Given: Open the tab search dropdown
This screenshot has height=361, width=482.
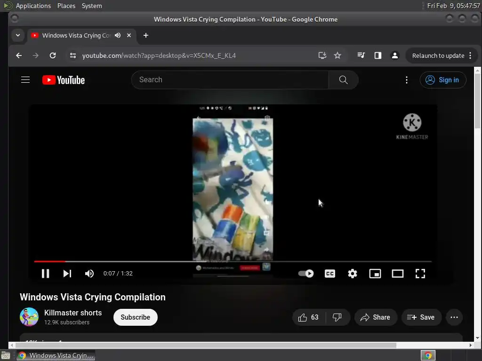Looking at the screenshot, I should (18, 35).
